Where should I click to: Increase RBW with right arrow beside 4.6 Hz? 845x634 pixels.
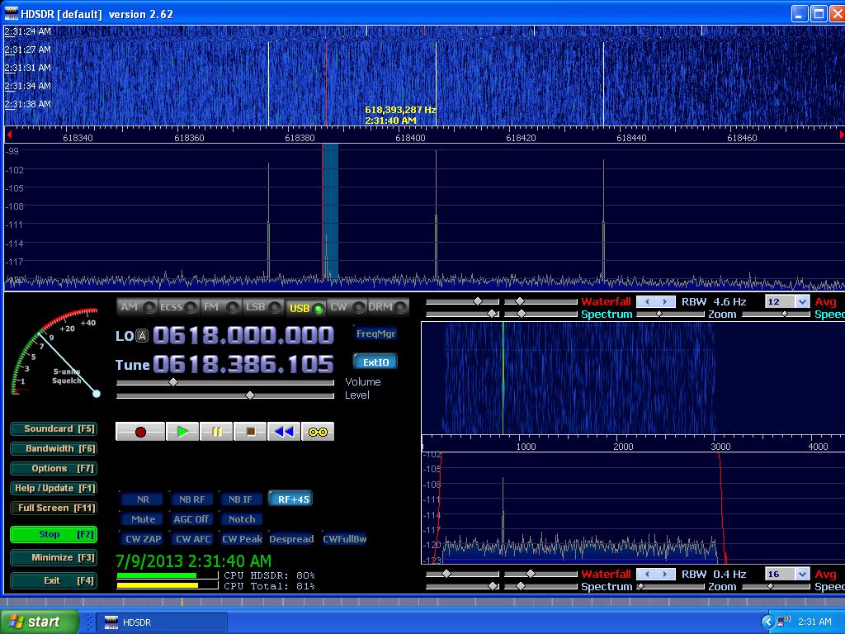(x=666, y=302)
